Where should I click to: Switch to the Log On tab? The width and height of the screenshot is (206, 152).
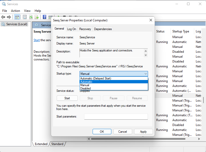tap(71, 29)
